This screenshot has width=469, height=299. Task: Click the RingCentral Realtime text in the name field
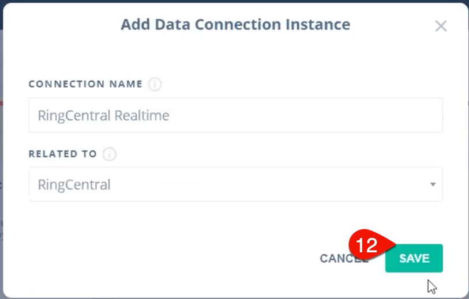tap(103, 116)
